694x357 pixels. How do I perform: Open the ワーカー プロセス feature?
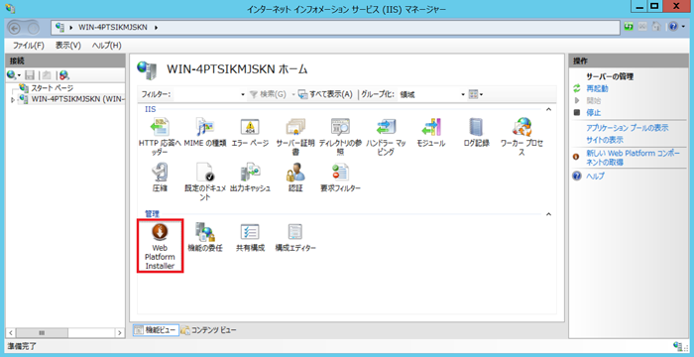point(521,137)
